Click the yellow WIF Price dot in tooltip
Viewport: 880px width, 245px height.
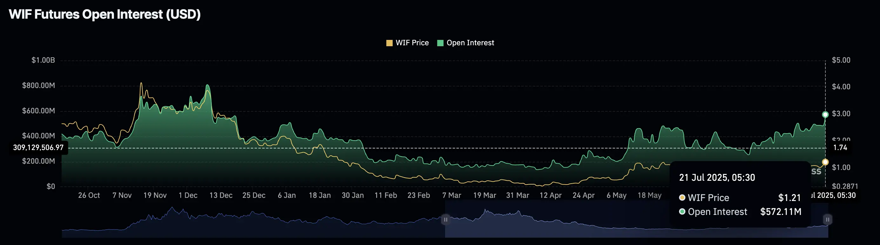[x=682, y=198]
